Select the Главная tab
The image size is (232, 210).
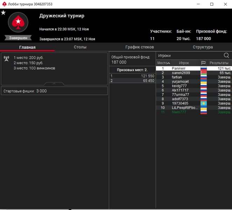[x=27, y=47]
